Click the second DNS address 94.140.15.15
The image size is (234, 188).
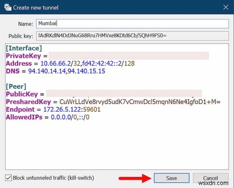click(86, 71)
